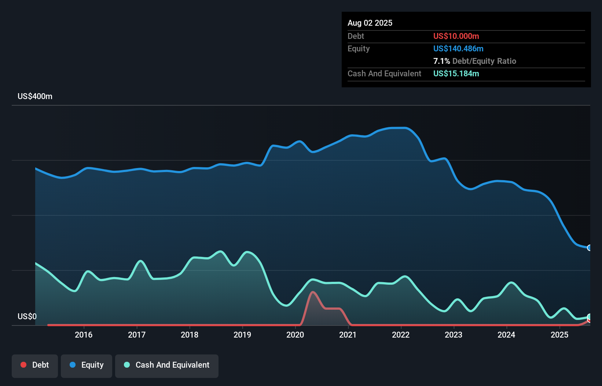Click the teal Cash value US$15.184m
Image resolution: width=602 pixels, height=386 pixels.
[456, 74]
